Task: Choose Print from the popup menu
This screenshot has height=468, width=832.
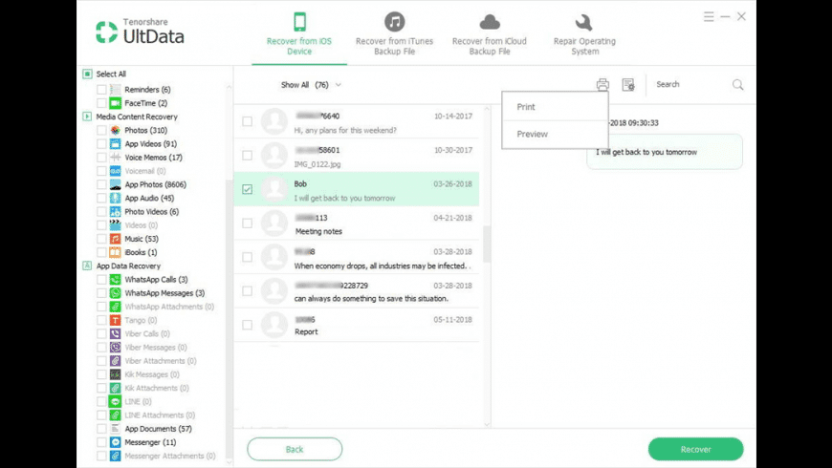Action: pyautogui.click(x=555, y=107)
